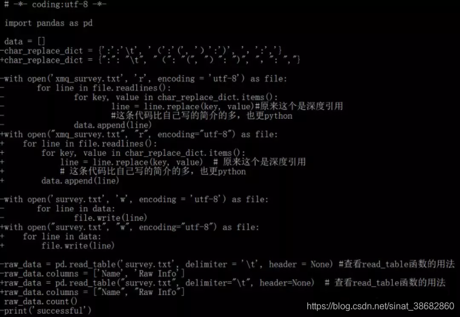Click the raw_data.count() line
Screen dimensions: 460x317
(41, 302)
